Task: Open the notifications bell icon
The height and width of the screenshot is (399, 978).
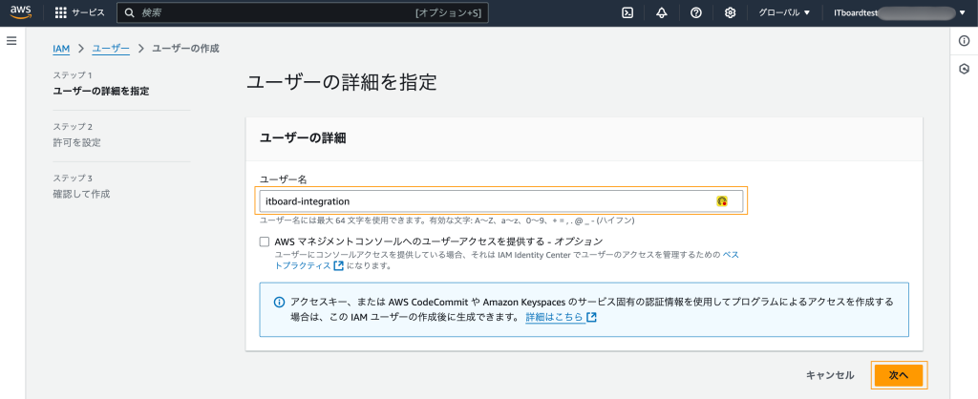Action: tap(662, 13)
